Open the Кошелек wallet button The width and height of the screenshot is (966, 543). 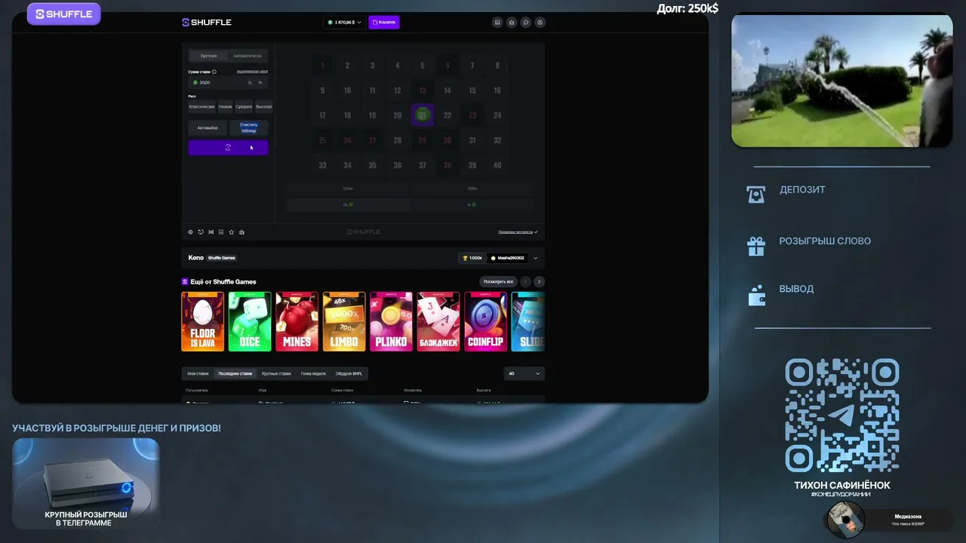tap(384, 23)
